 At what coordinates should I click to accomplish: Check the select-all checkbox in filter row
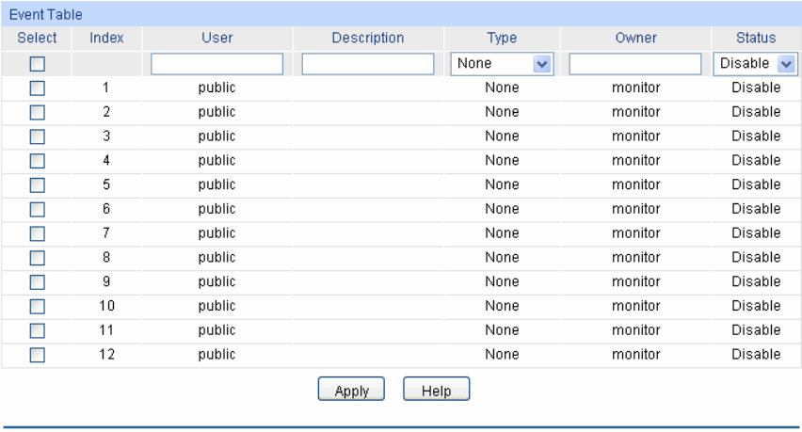[38, 64]
